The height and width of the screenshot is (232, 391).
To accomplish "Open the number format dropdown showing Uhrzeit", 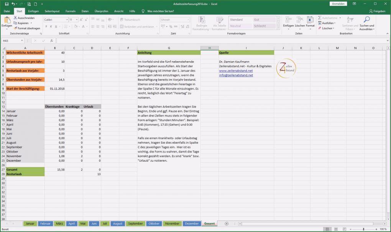I will pyautogui.click(x=188, y=19).
